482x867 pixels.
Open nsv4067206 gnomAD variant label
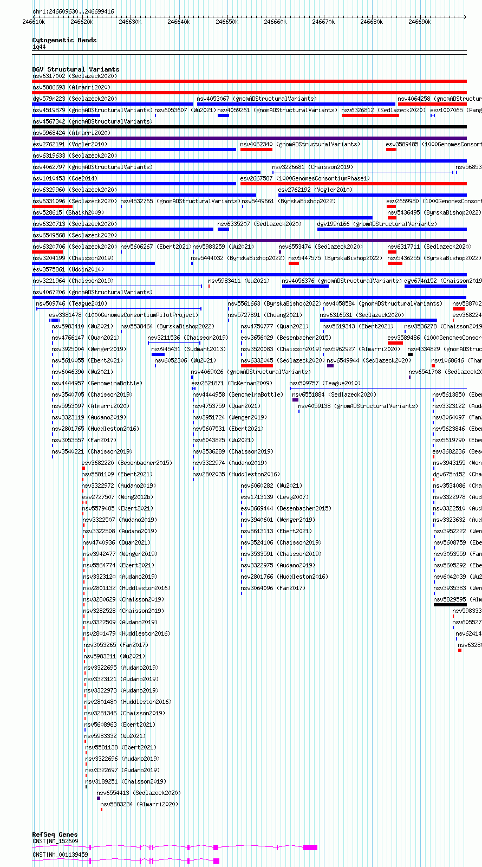[x=92, y=292]
